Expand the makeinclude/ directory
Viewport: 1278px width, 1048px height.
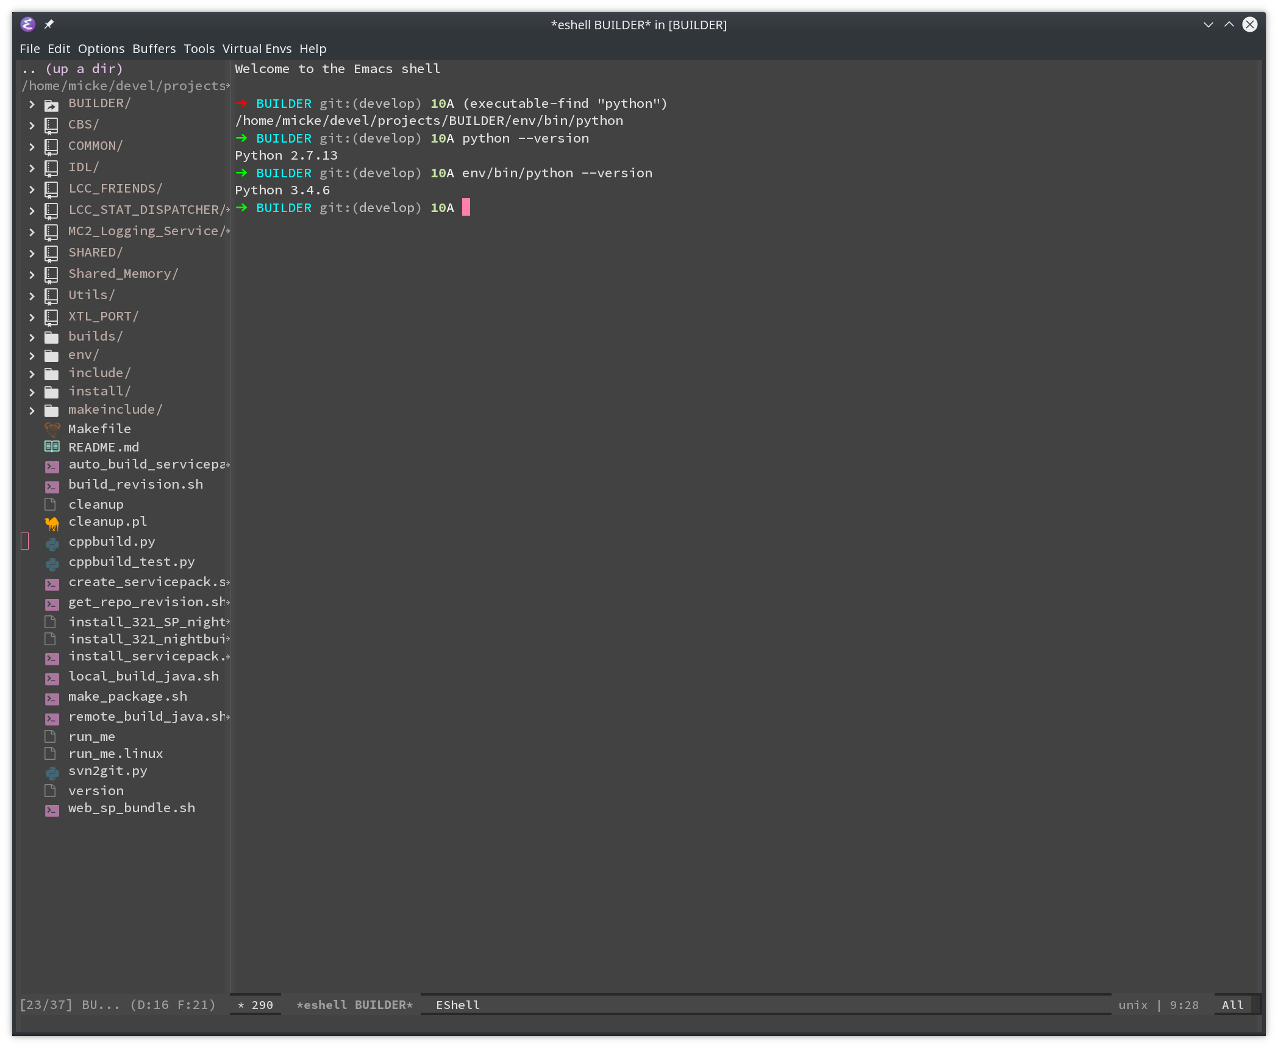coord(32,410)
